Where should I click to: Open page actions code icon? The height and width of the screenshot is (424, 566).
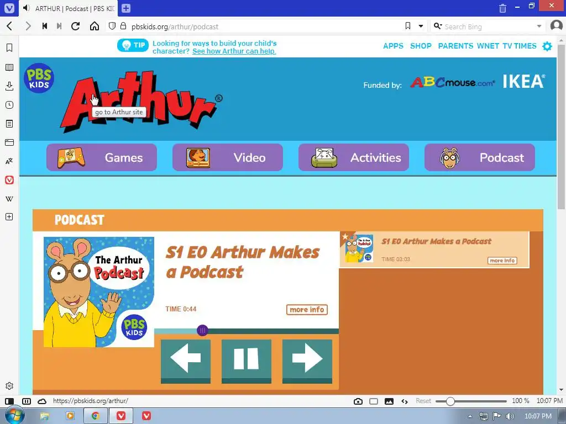pyautogui.click(x=405, y=401)
